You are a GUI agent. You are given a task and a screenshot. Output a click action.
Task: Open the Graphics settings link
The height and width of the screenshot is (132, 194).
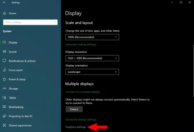click(75, 127)
